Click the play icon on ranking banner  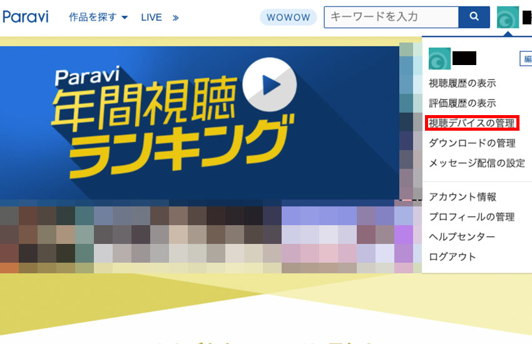pos(270,84)
